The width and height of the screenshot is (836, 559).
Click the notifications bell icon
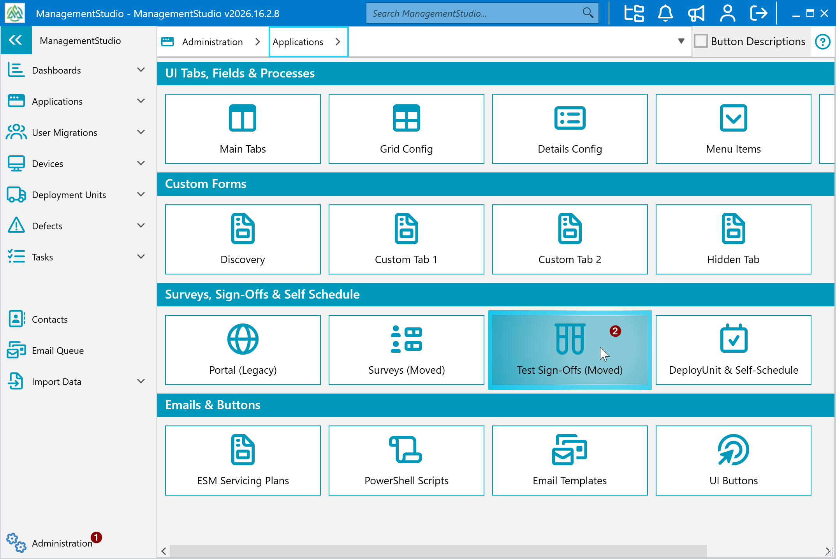(665, 14)
